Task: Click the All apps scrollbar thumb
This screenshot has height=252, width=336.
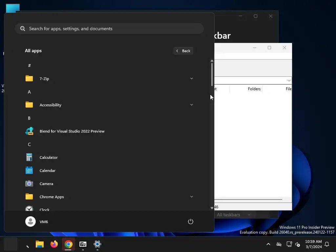Action: click(212, 74)
